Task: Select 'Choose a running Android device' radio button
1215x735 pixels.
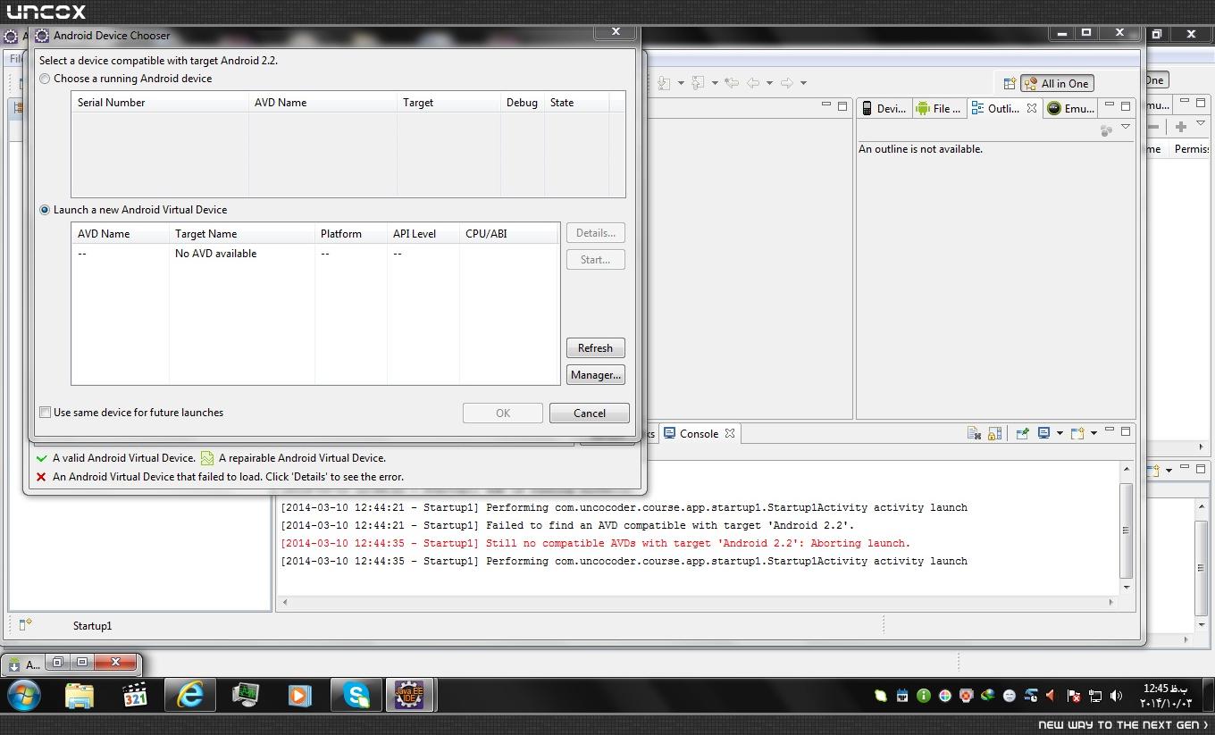Action: click(45, 79)
